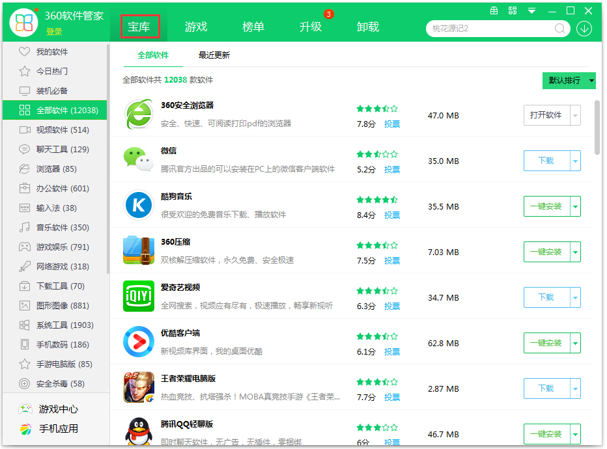Select 手游电脑版 (85) category

(x=55, y=364)
